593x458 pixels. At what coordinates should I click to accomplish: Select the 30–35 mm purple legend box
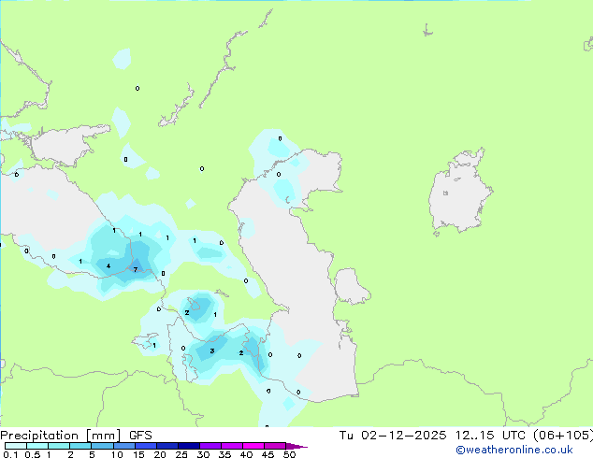coord(210,446)
